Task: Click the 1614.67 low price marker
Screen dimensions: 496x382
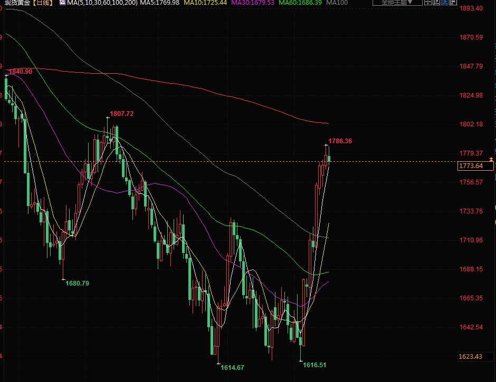Action: 232,367
